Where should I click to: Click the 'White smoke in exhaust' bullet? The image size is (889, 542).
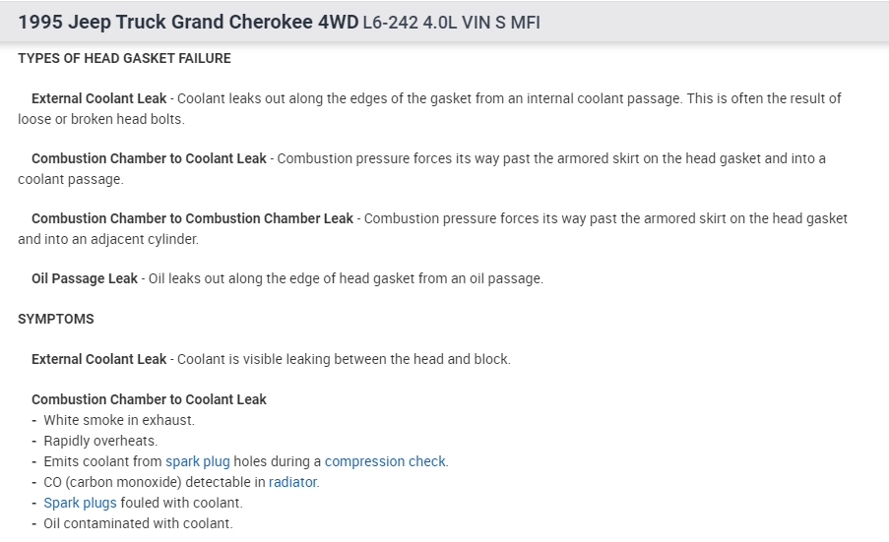(x=119, y=420)
